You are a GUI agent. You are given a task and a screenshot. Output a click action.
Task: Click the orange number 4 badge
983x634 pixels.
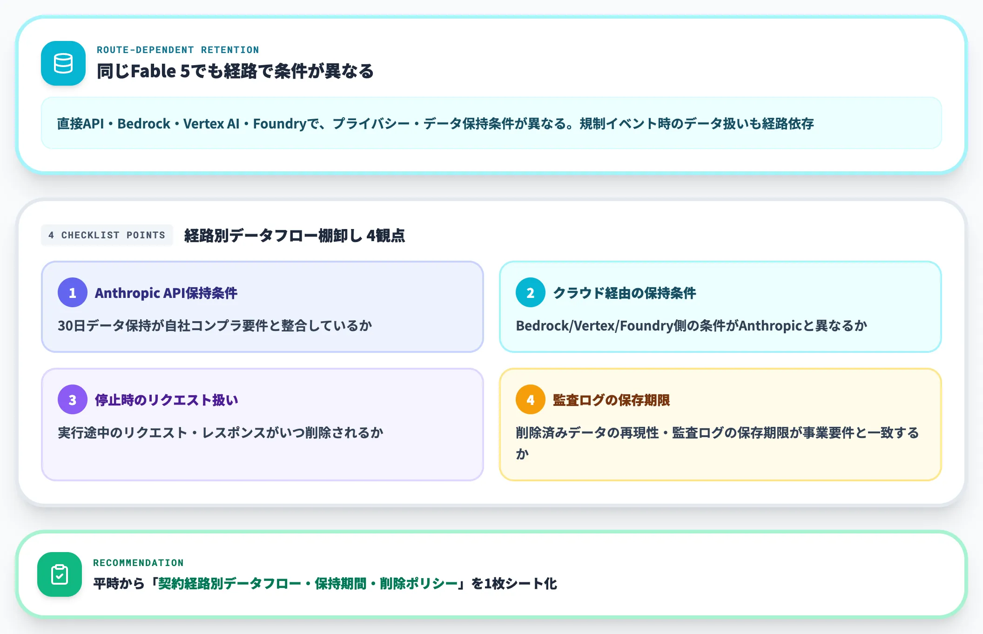coord(531,399)
